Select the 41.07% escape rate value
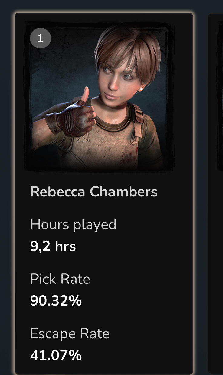 coord(56,355)
